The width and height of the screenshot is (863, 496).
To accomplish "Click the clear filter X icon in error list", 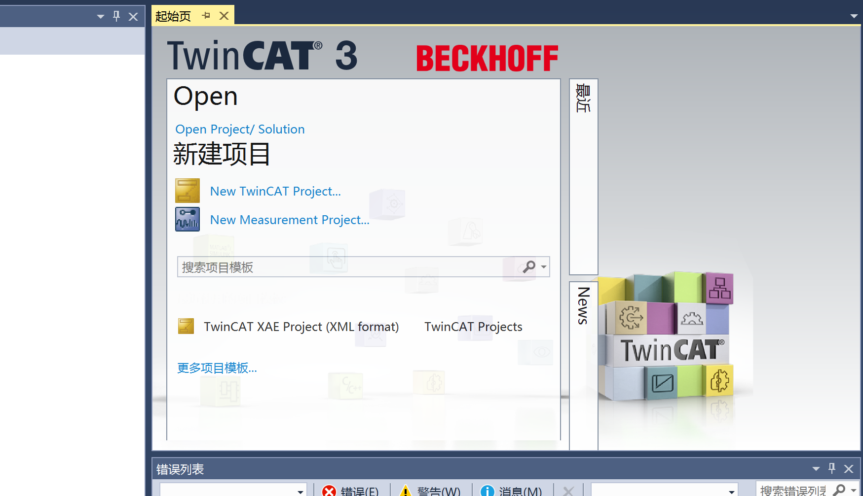I will [x=568, y=491].
